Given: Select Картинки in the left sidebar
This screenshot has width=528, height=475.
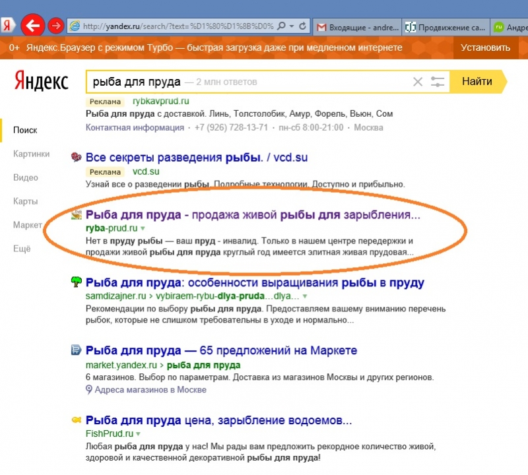Looking at the screenshot, I should click(x=31, y=154).
